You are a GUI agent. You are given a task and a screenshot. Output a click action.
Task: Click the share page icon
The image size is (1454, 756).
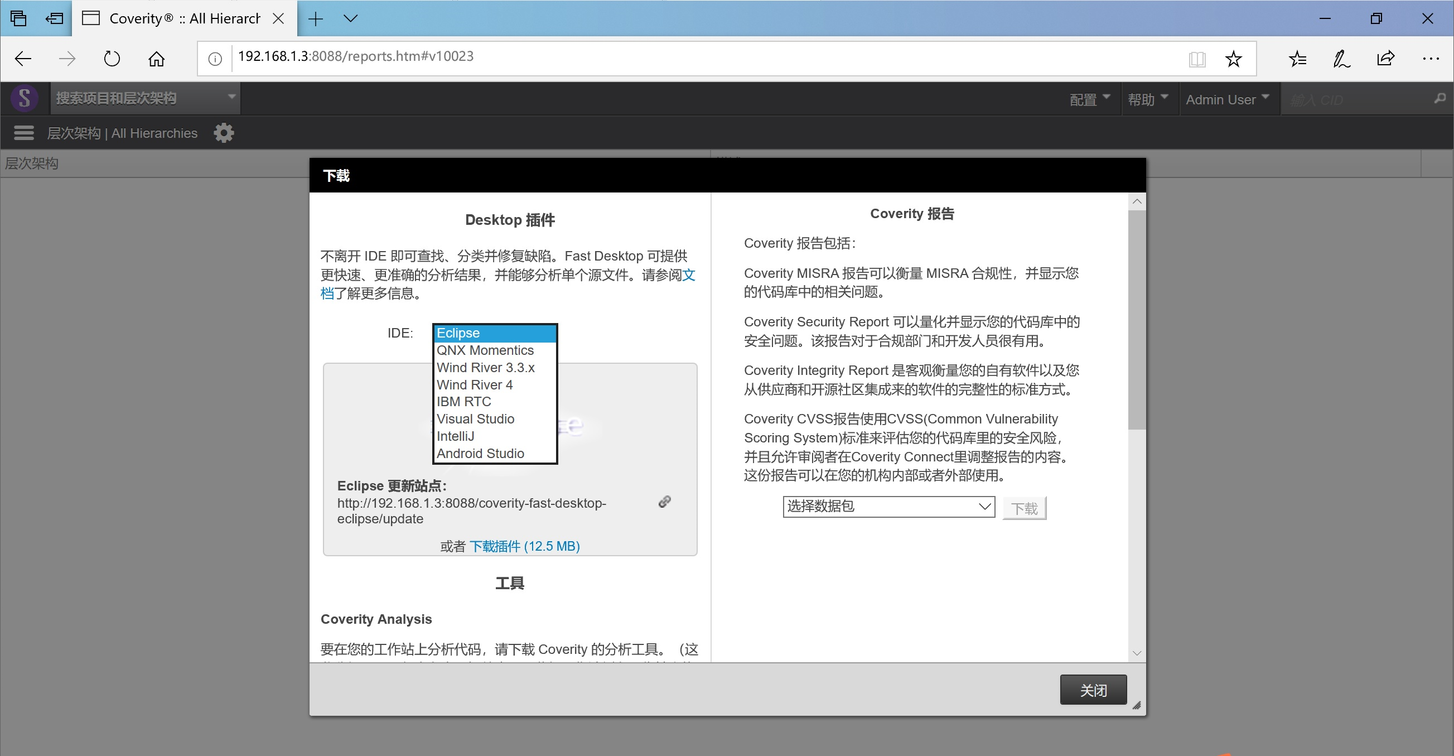pyautogui.click(x=1386, y=58)
